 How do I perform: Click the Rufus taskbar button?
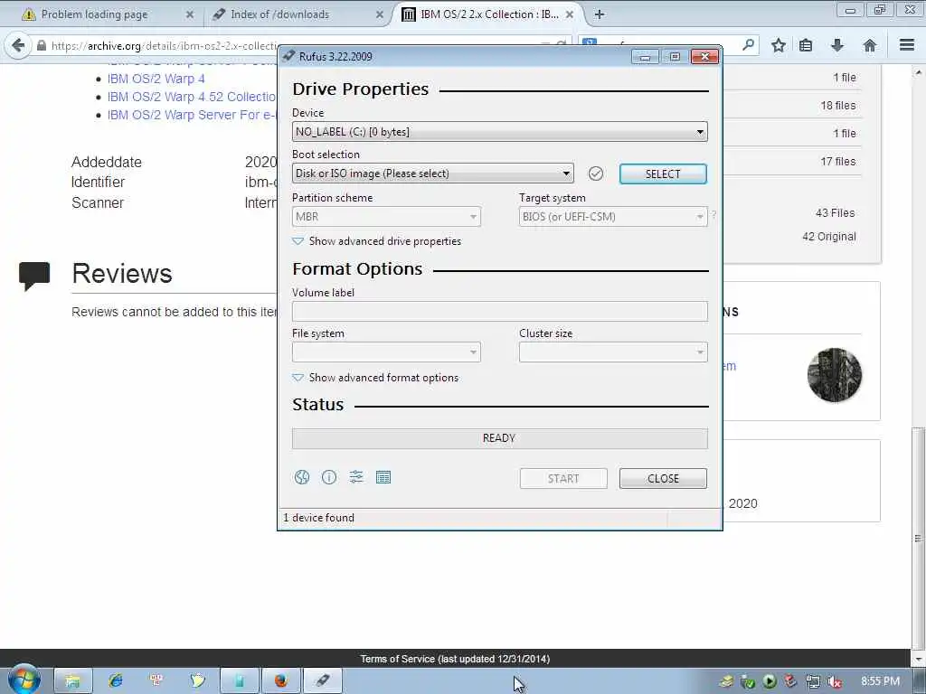point(323,680)
